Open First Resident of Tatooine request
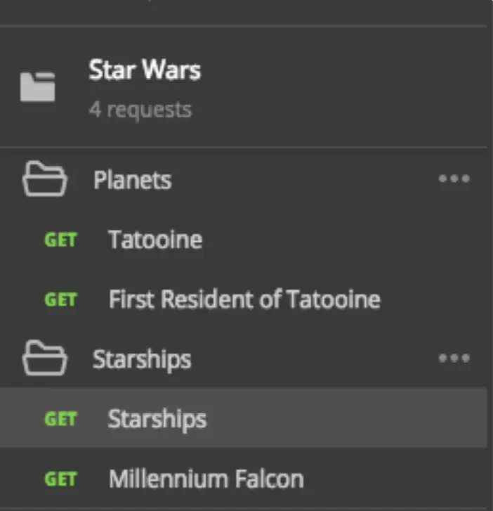Screen dimensions: 493x511 click(244, 299)
